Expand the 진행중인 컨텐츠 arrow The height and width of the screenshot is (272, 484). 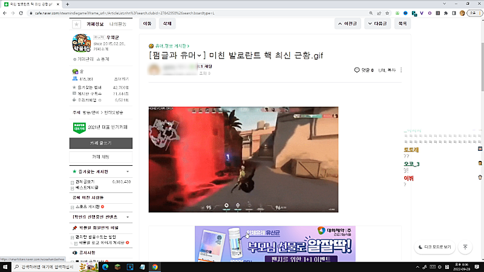point(128,217)
